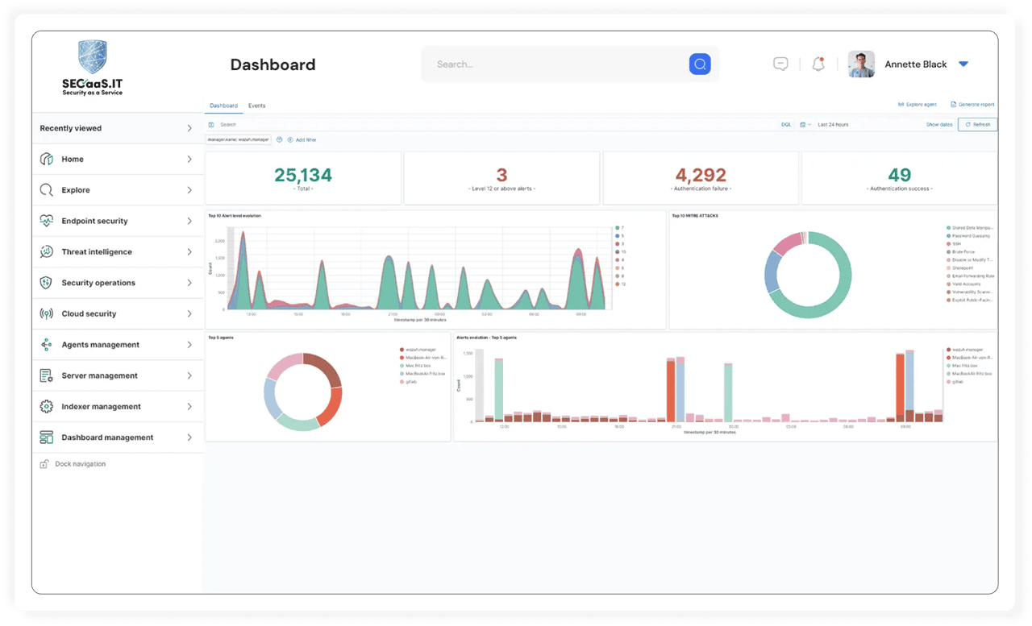Switch to the Events tab

tap(256, 106)
